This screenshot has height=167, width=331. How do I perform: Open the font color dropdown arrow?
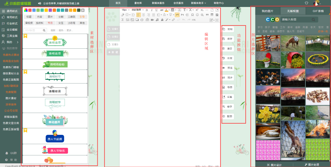pyautogui.click(x=169, y=10)
